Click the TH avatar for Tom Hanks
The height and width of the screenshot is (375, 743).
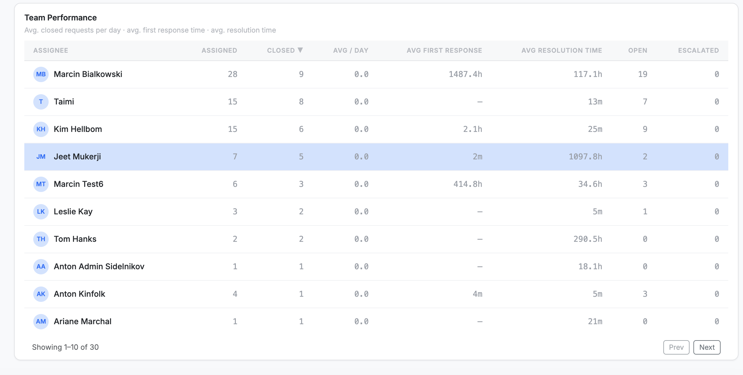[41, 239]
